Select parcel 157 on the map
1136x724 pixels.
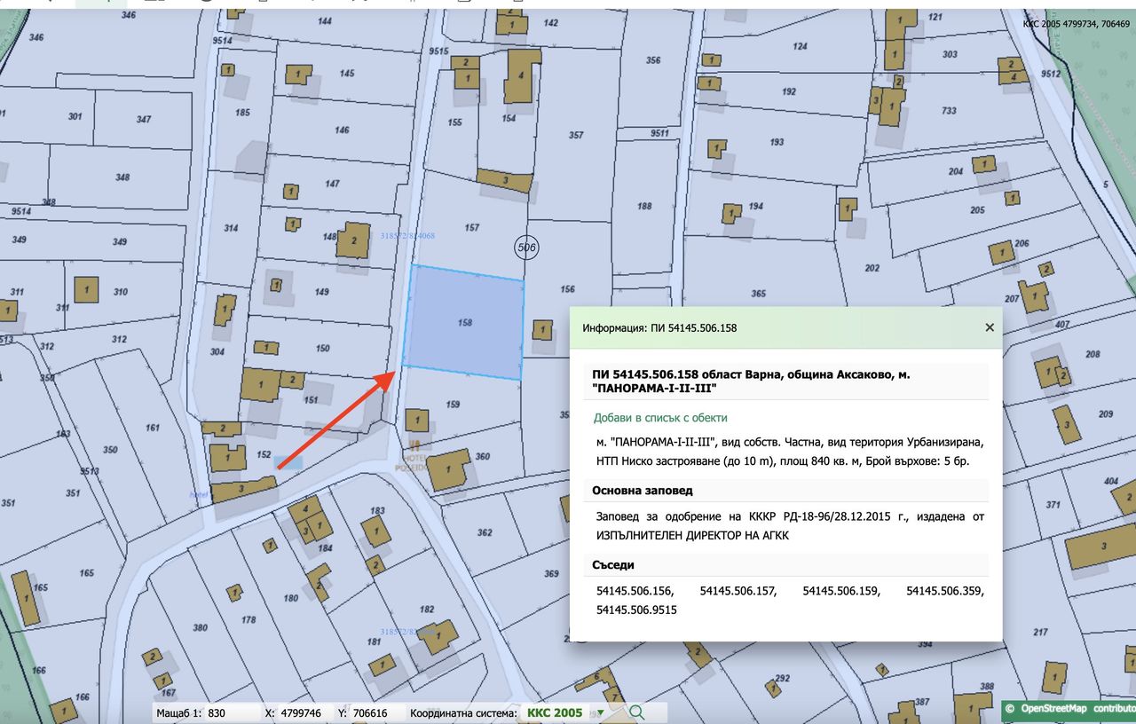pos(471,227)
